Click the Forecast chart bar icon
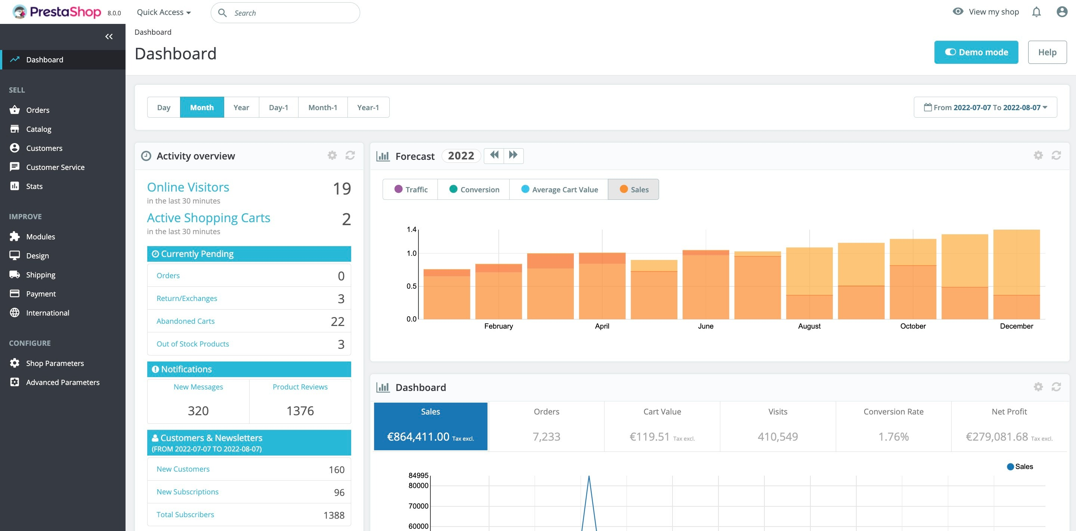This screenshot has width=1076, height=531. click(383, 155)
